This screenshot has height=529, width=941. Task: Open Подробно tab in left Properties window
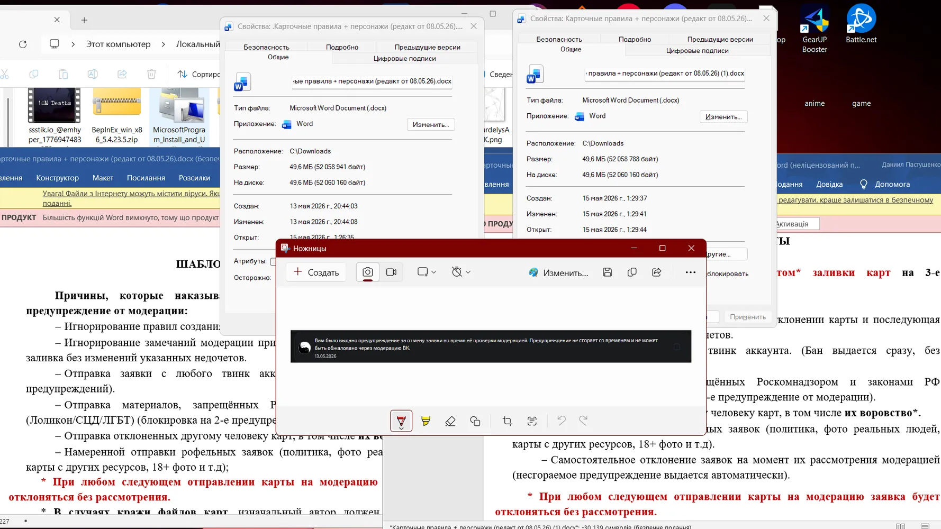[x=342, y=47]
